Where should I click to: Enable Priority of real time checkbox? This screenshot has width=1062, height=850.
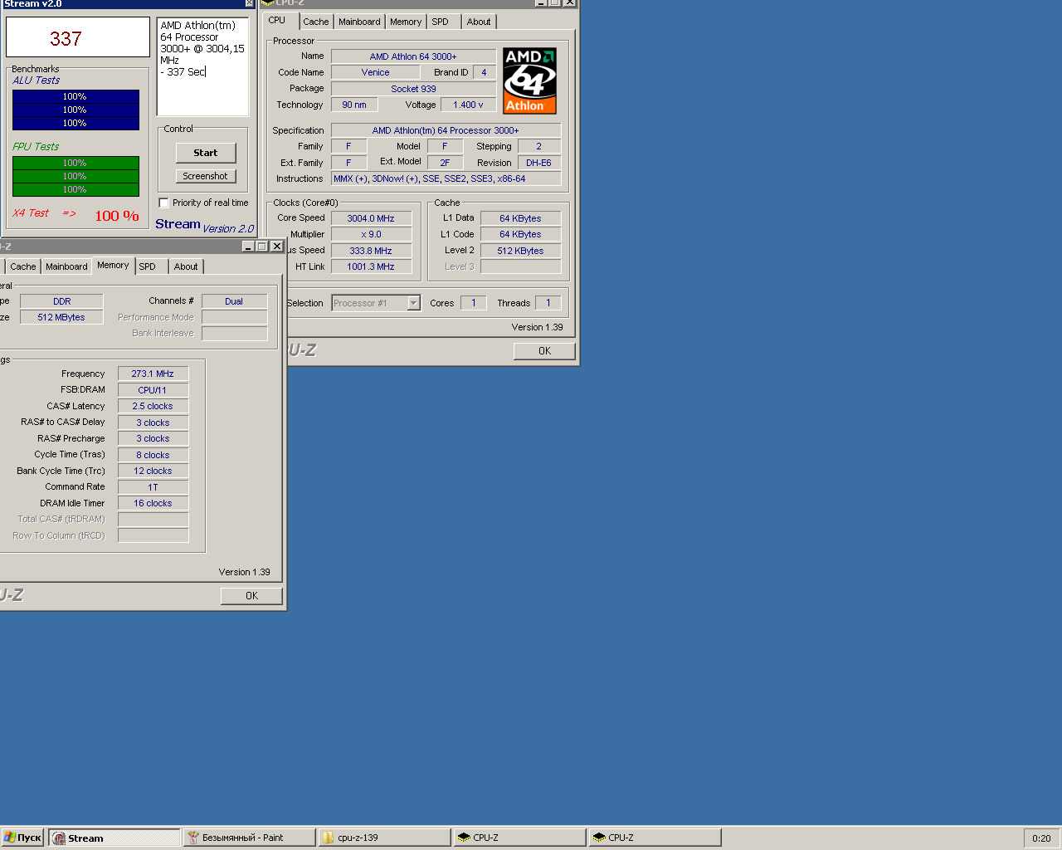(163, 203)
